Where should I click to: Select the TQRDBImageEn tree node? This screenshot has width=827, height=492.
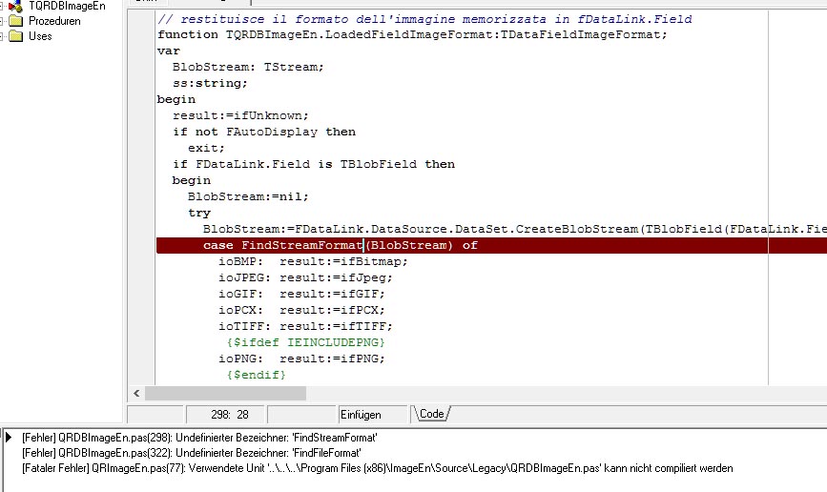(x=67, y=6)
